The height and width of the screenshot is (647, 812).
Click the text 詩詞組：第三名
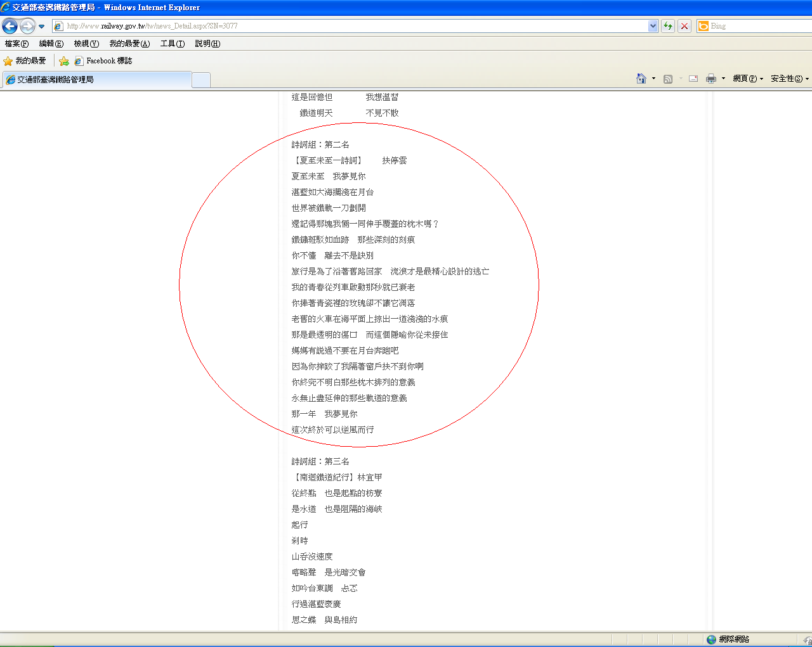[x=320, y=461]
